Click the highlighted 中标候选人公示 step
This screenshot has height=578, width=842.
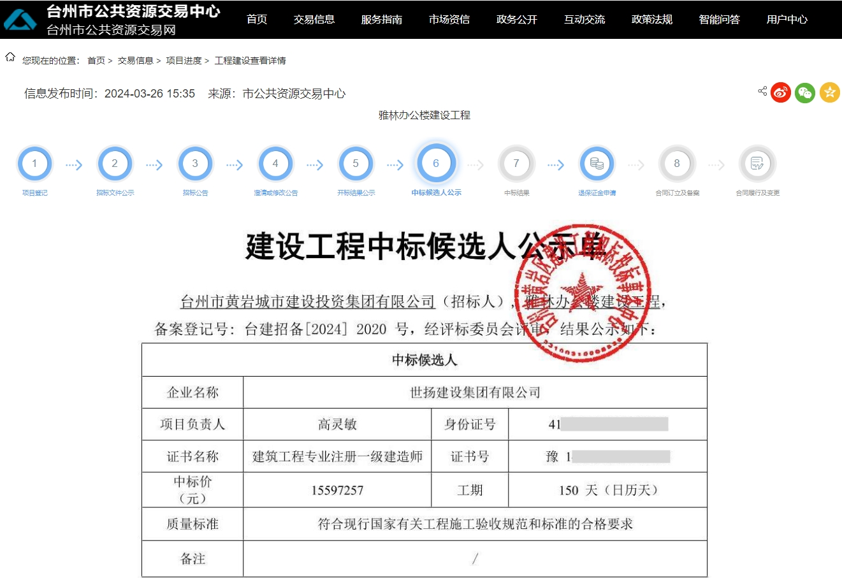pos(436,164)
